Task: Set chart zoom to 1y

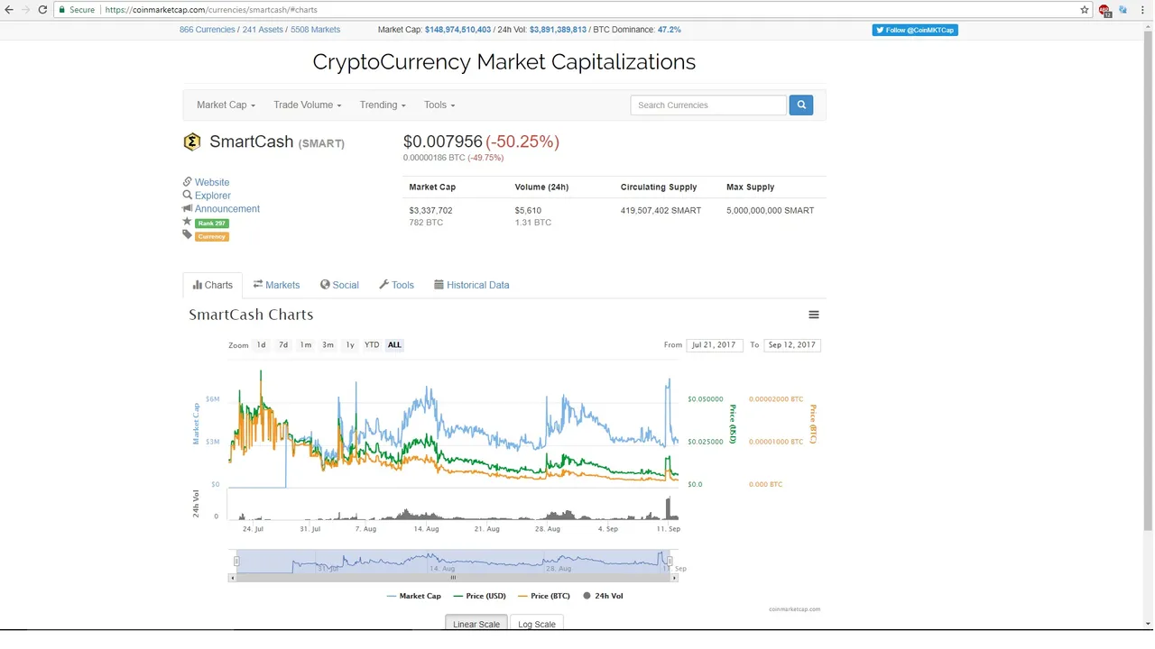Action: 350,345
